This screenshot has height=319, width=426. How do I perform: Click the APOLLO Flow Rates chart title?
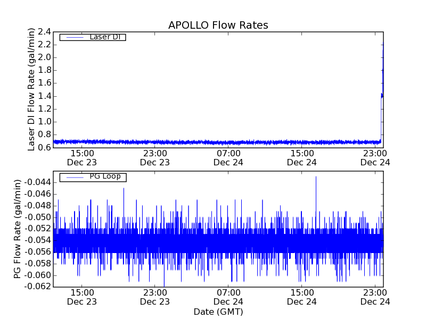coord(218,26)
